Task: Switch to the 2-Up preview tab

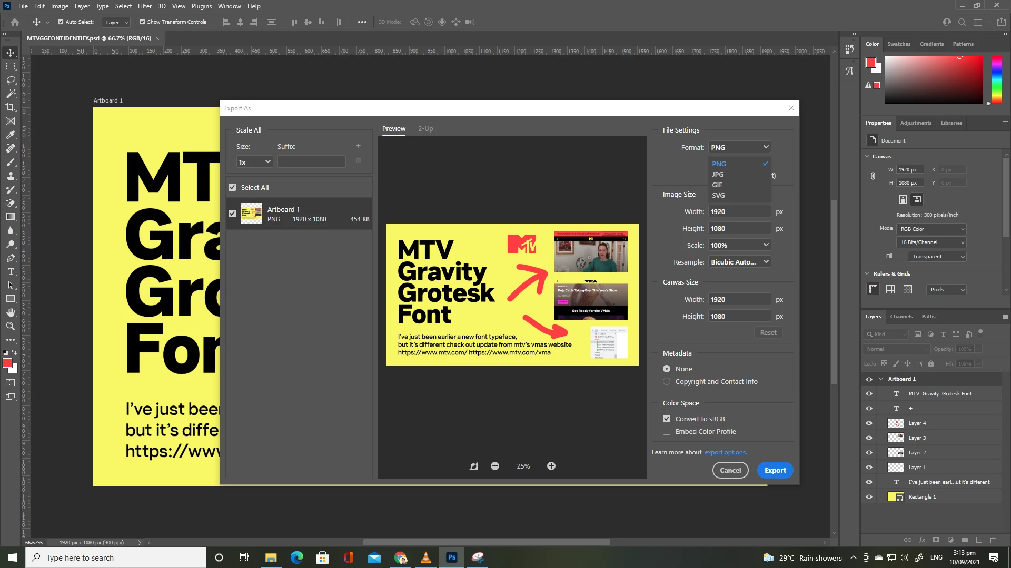Action: coord(425,129)
